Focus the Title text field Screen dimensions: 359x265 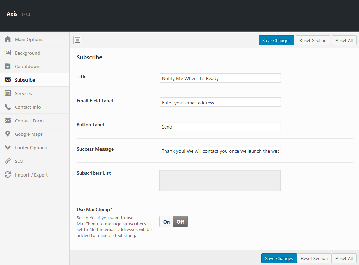(x=220, y=78)
